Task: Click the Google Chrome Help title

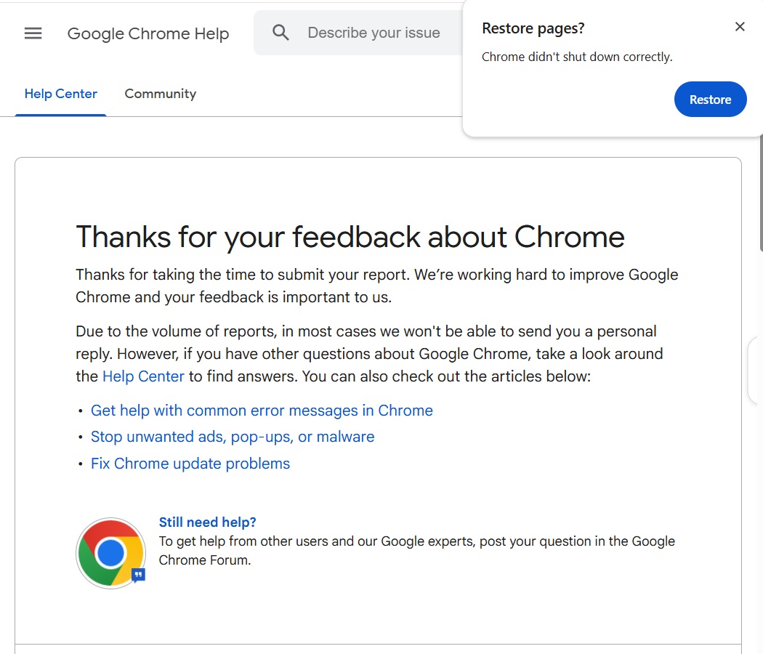Action: click(148, 33)
